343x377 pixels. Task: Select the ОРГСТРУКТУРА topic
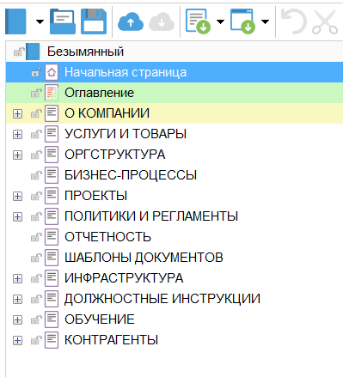click(x=115, y=155)
